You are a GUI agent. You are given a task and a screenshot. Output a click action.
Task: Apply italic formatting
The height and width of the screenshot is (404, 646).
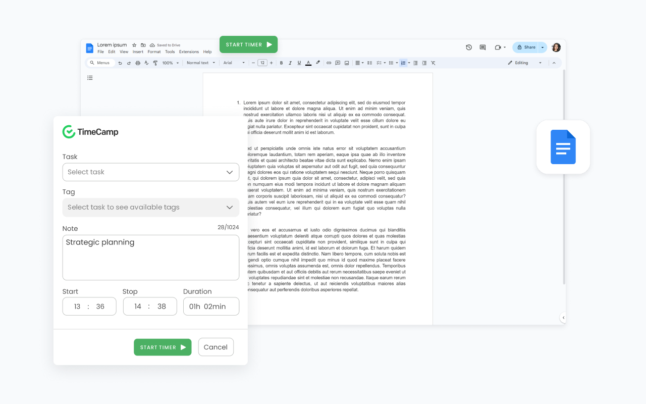[290, 62]
